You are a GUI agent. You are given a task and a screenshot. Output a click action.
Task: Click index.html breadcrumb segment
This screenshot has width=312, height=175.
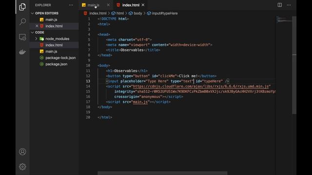pos(97,13)
